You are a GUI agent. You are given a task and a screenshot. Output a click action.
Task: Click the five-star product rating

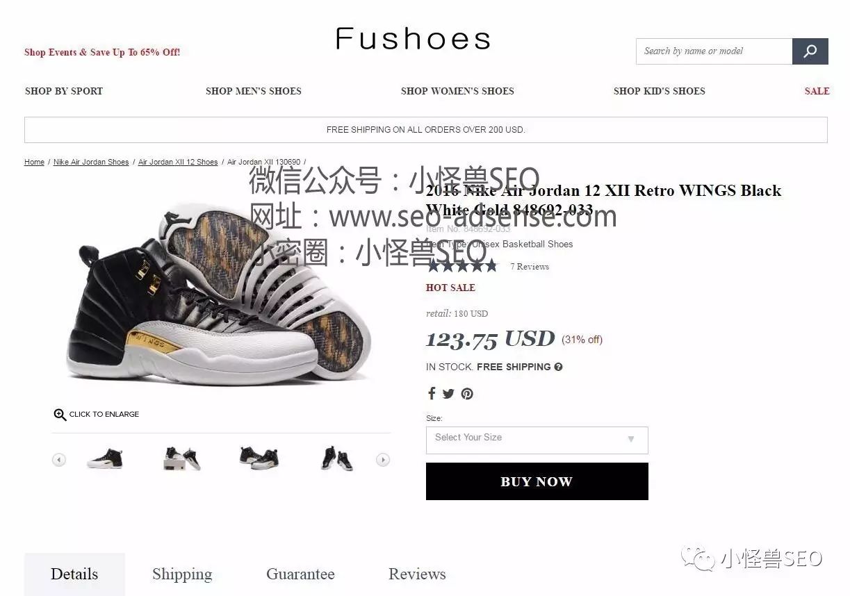(462, 266)
